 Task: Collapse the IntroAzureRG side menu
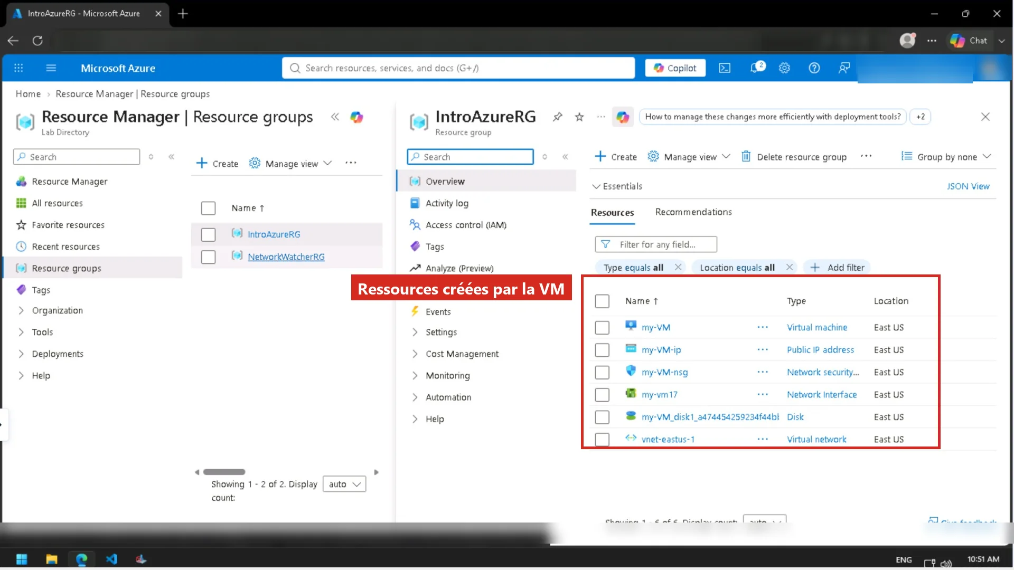[x=565, y=157]
